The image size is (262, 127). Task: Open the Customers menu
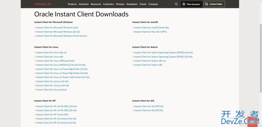108,4
